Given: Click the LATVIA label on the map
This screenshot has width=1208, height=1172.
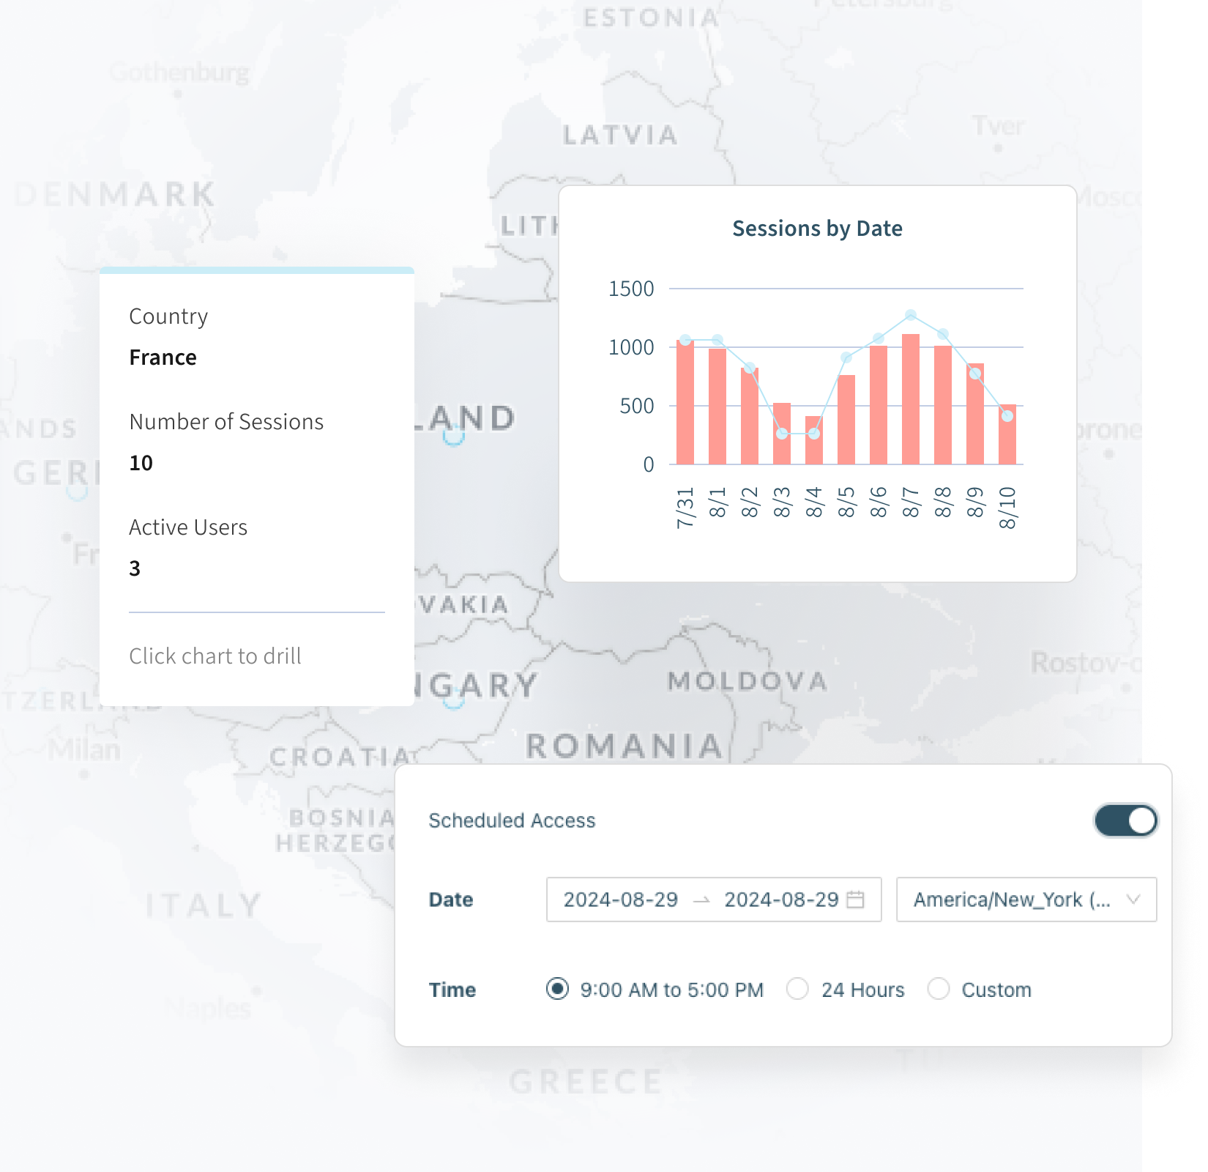Looking at the screenshot, I should [620, 135].
